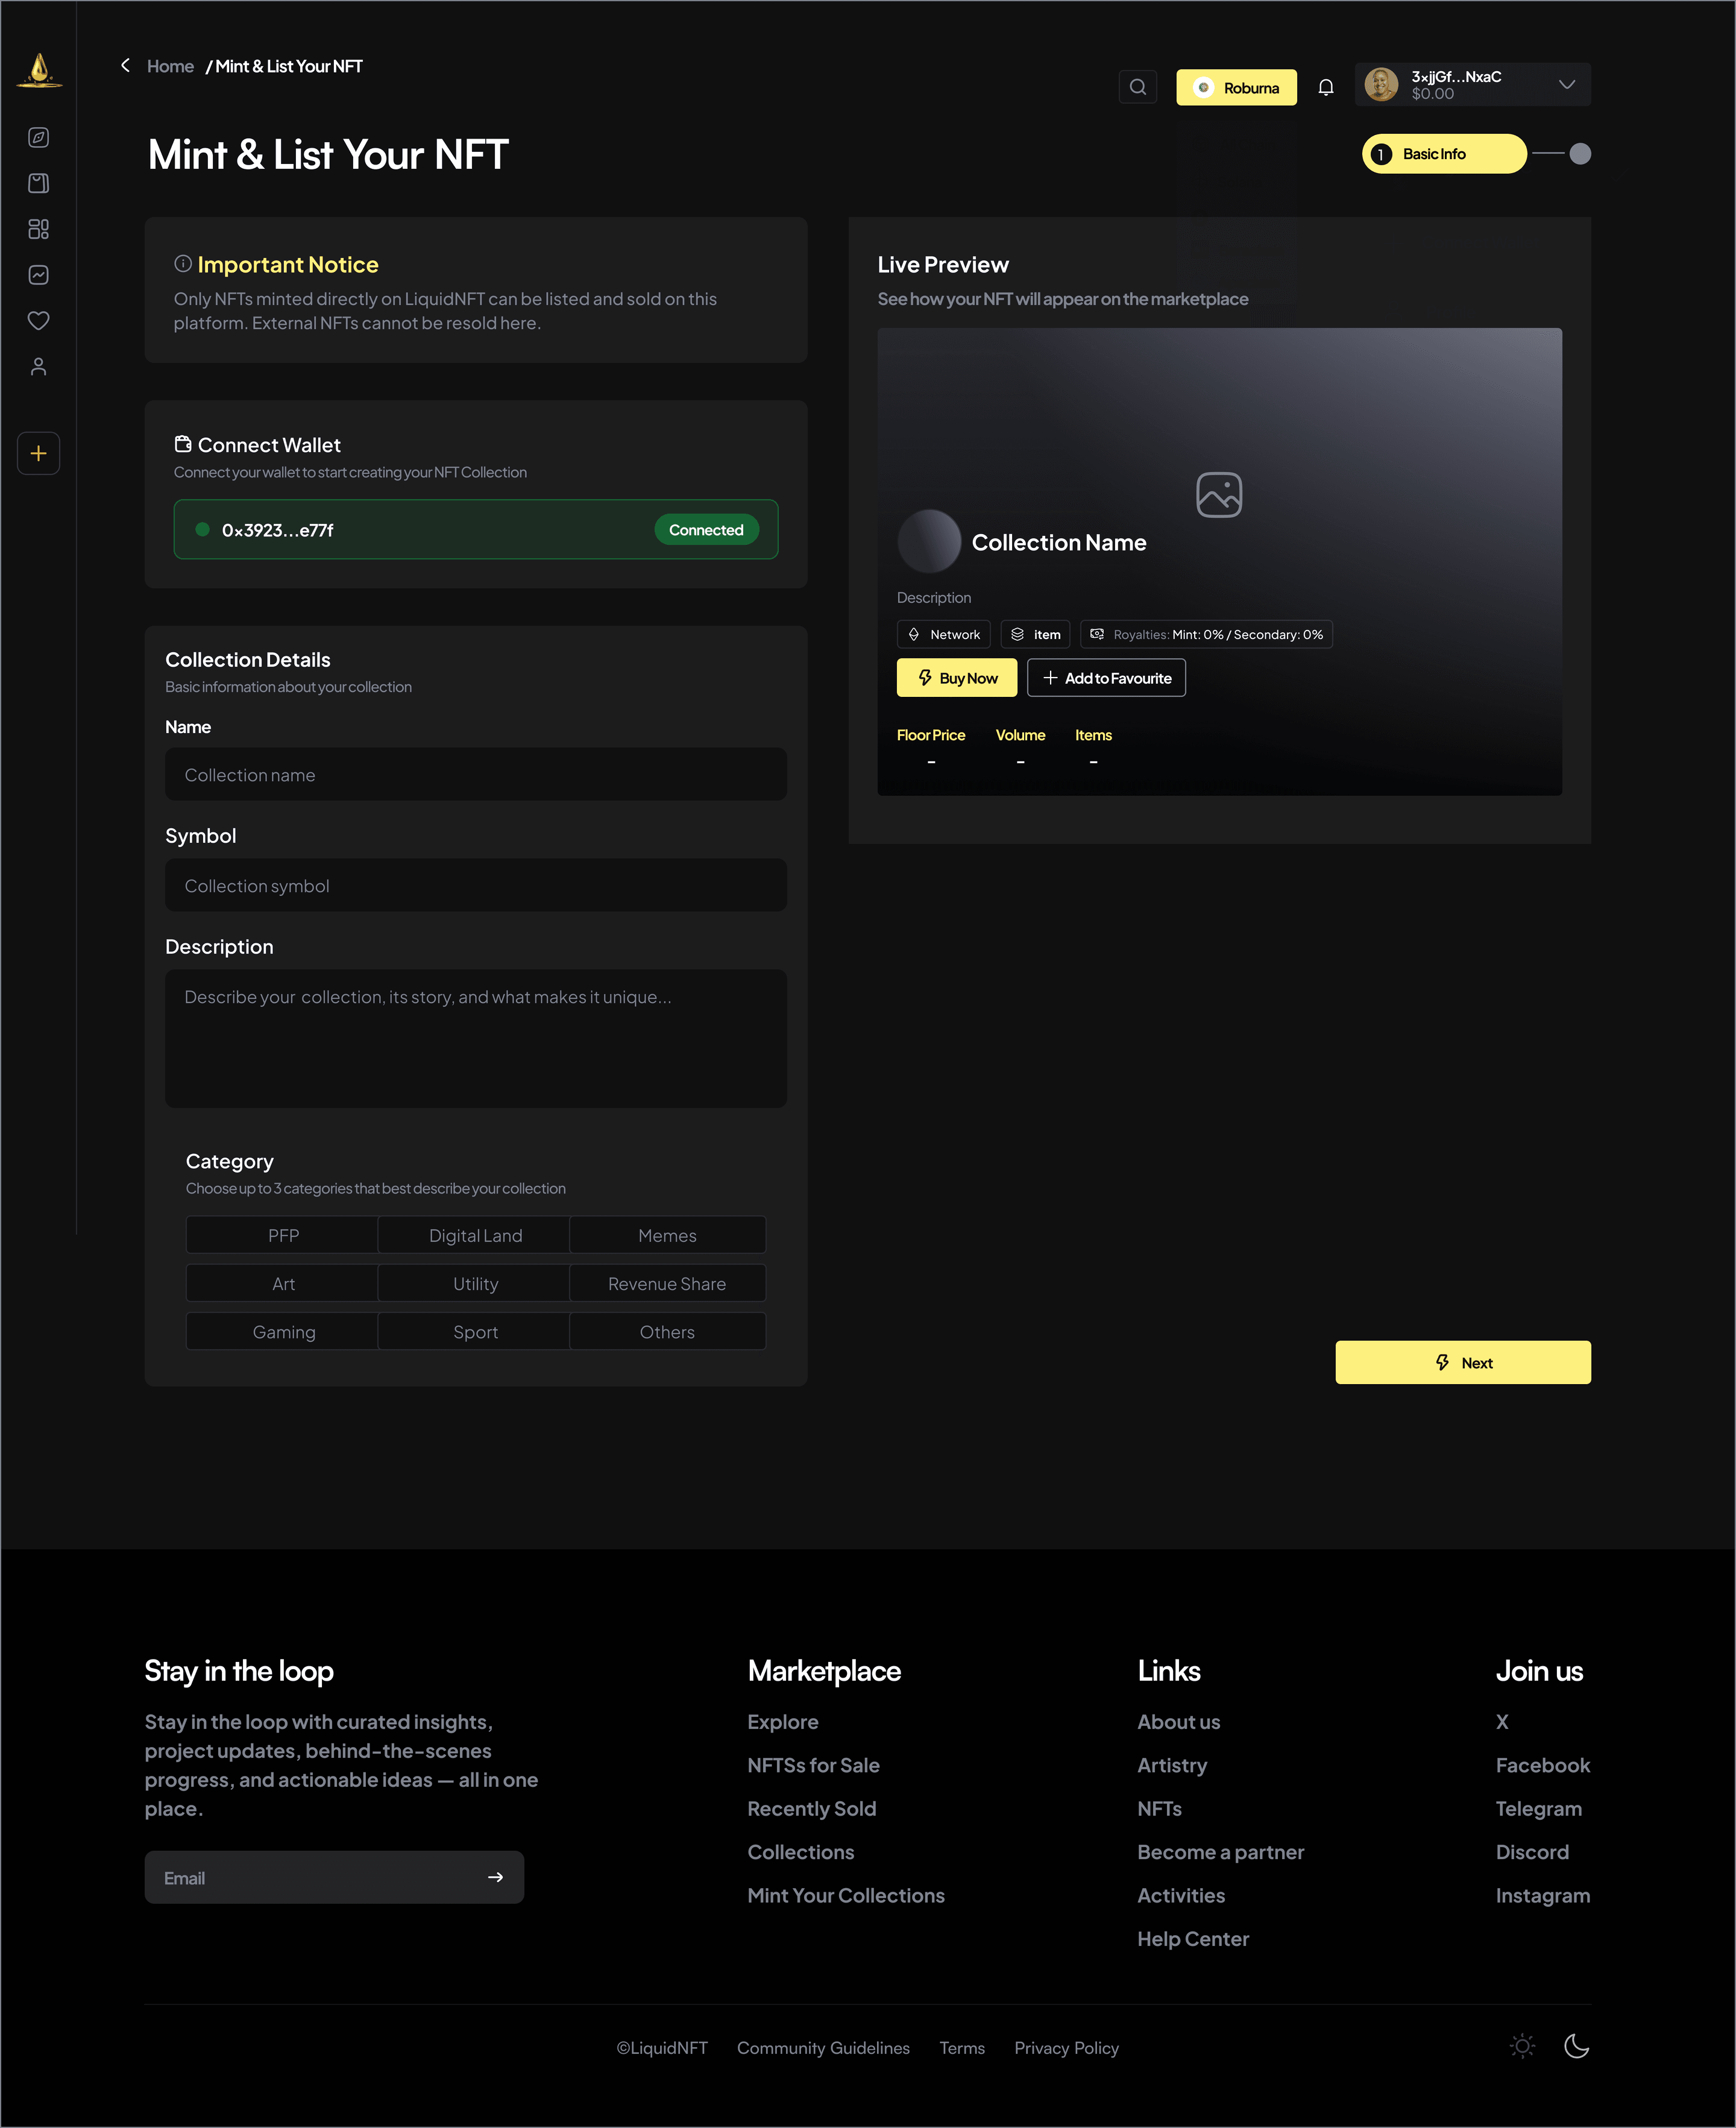Select the PFP category
This screenshot has width=1736, height=2128.
(283, 1235)
